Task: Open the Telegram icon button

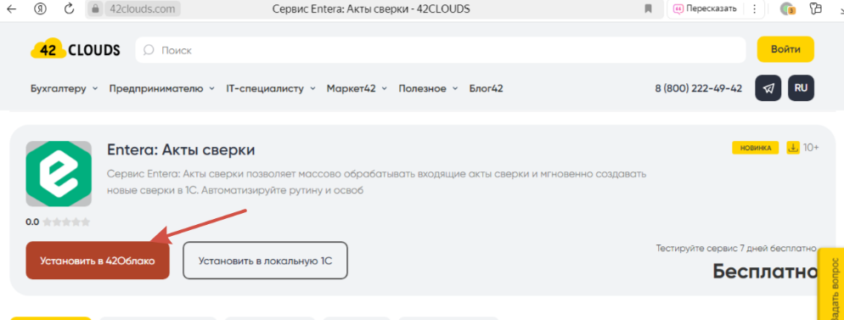Action: [x=768, y=88]
